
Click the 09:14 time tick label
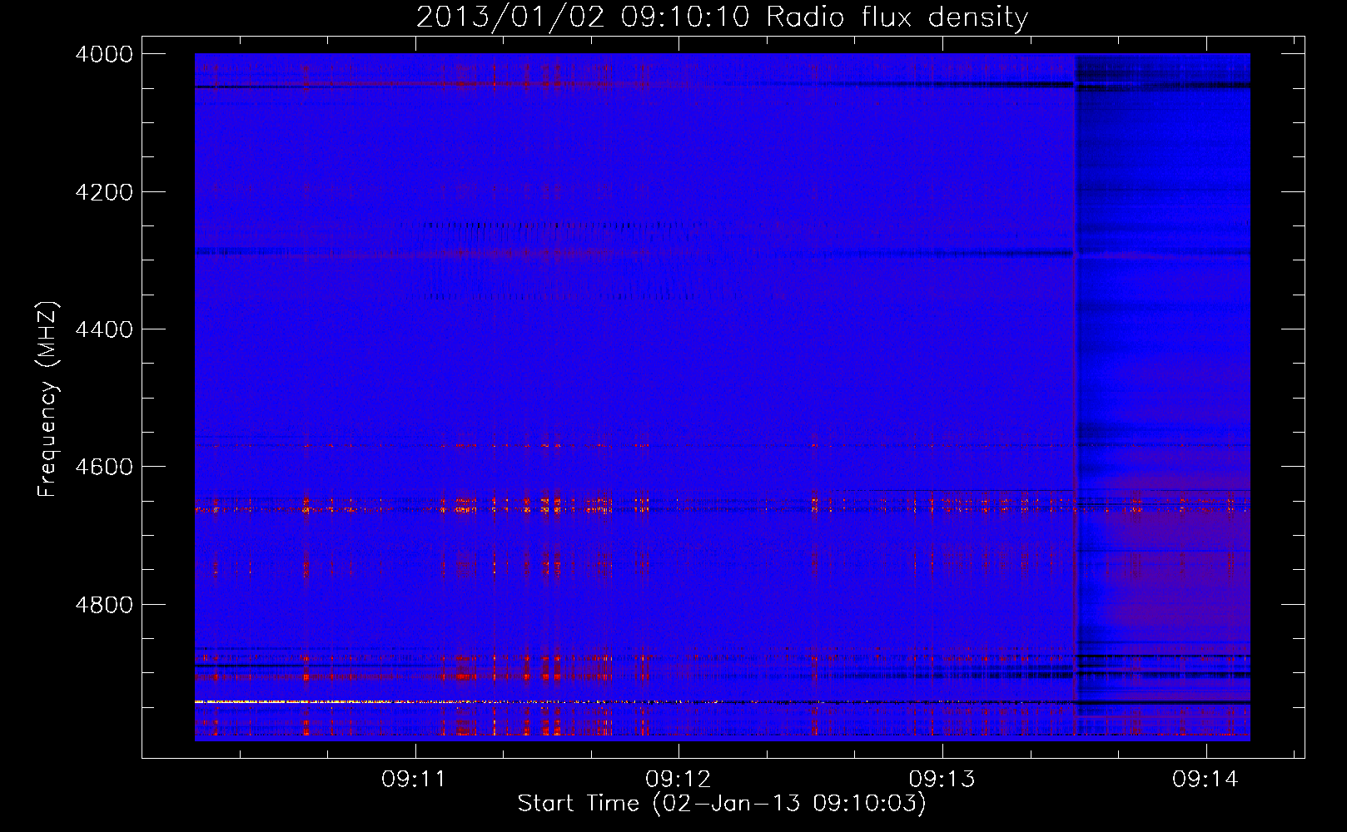pos(1205,780)
